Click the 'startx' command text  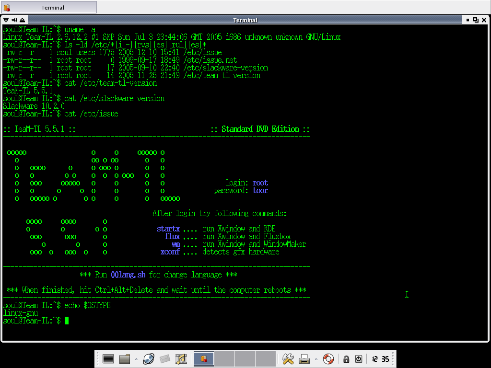coord(168,229)
